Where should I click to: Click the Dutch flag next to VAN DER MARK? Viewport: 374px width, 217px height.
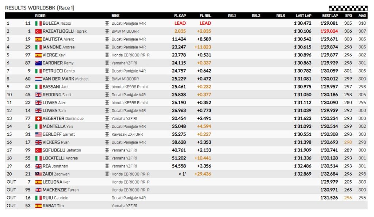pyautogui.click(x=38, y=79)
